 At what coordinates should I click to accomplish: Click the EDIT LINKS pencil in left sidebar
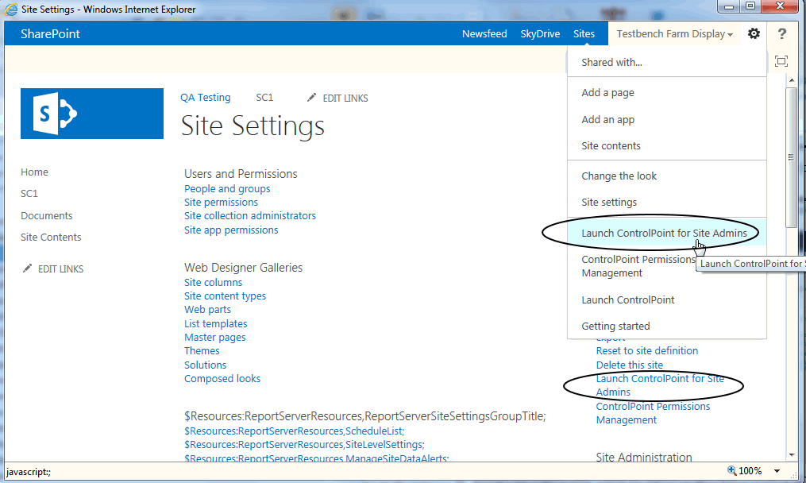tap(29, 269)
